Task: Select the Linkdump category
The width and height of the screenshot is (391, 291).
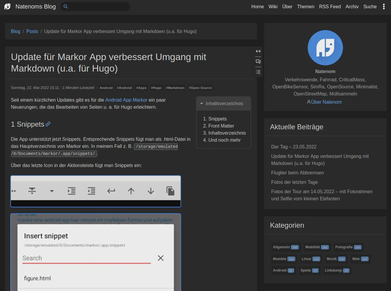Action: point(337,270)
